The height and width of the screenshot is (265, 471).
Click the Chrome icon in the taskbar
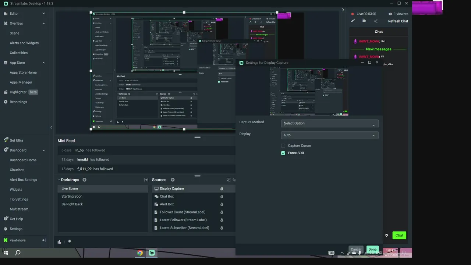[x=140, y=253]
